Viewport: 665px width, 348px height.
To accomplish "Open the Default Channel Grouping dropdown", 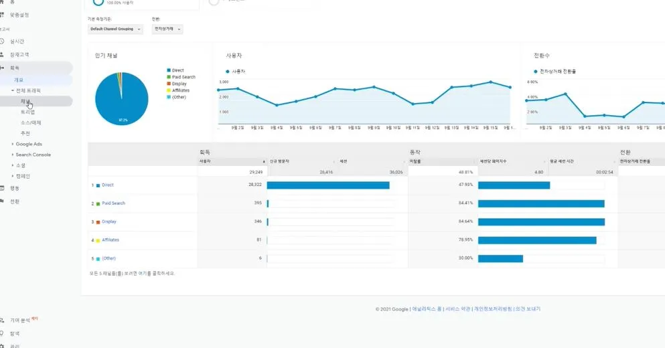I will (115, 29).
